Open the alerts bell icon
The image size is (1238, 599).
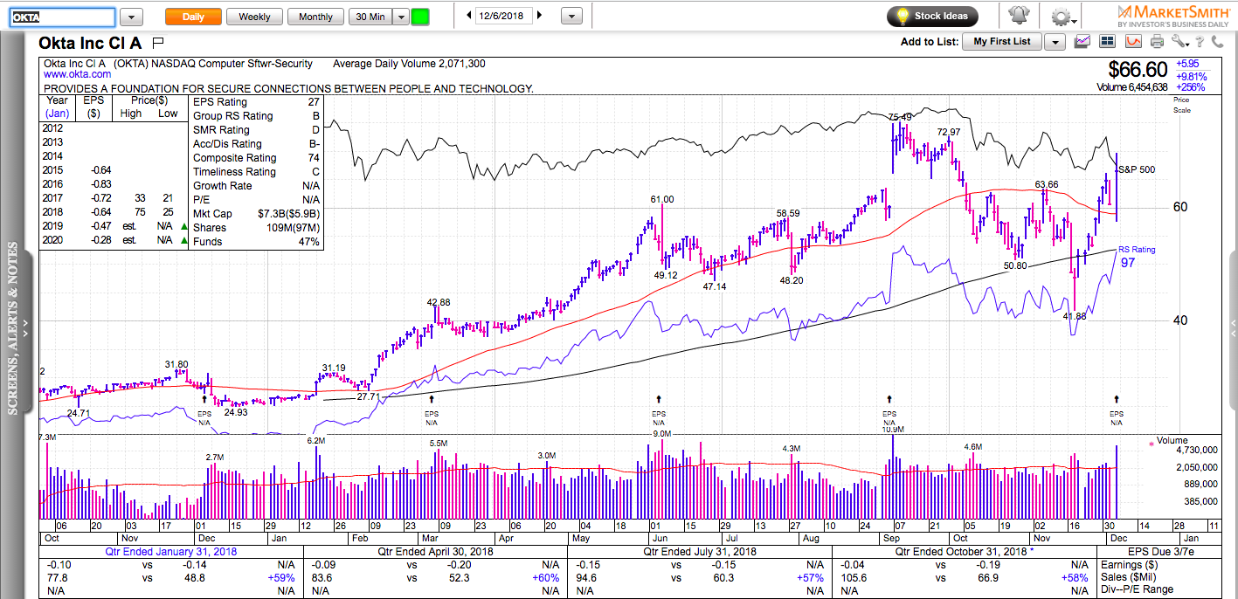coord(1019,16)
